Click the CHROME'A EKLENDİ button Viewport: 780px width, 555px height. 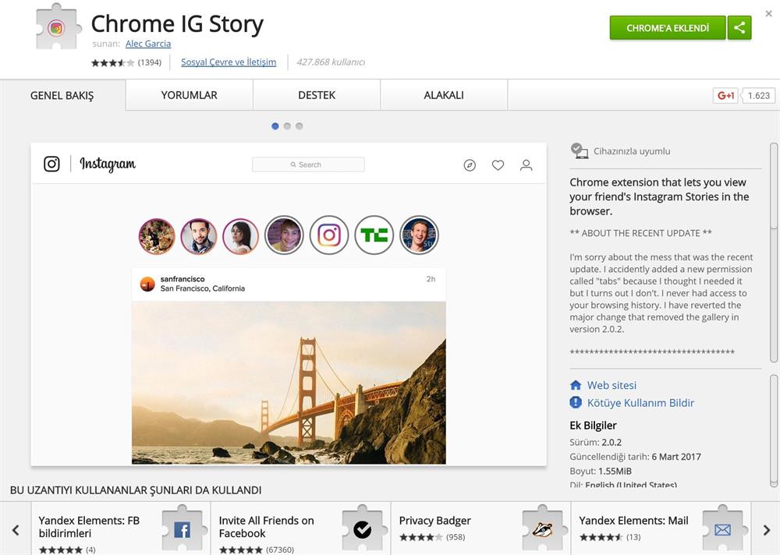pyautogui.click(x=668, y=28)
